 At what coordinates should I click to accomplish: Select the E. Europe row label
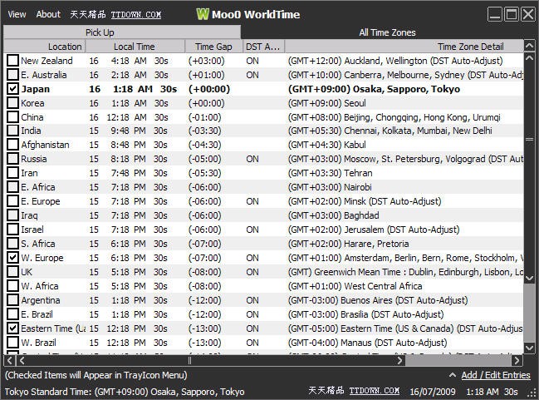click(40, 201)
